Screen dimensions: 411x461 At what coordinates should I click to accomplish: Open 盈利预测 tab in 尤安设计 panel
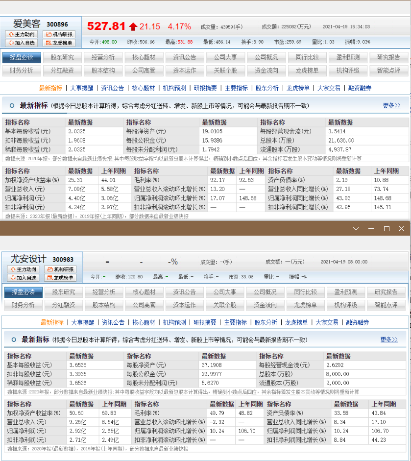pyautogui.click(x=346, y=292)
